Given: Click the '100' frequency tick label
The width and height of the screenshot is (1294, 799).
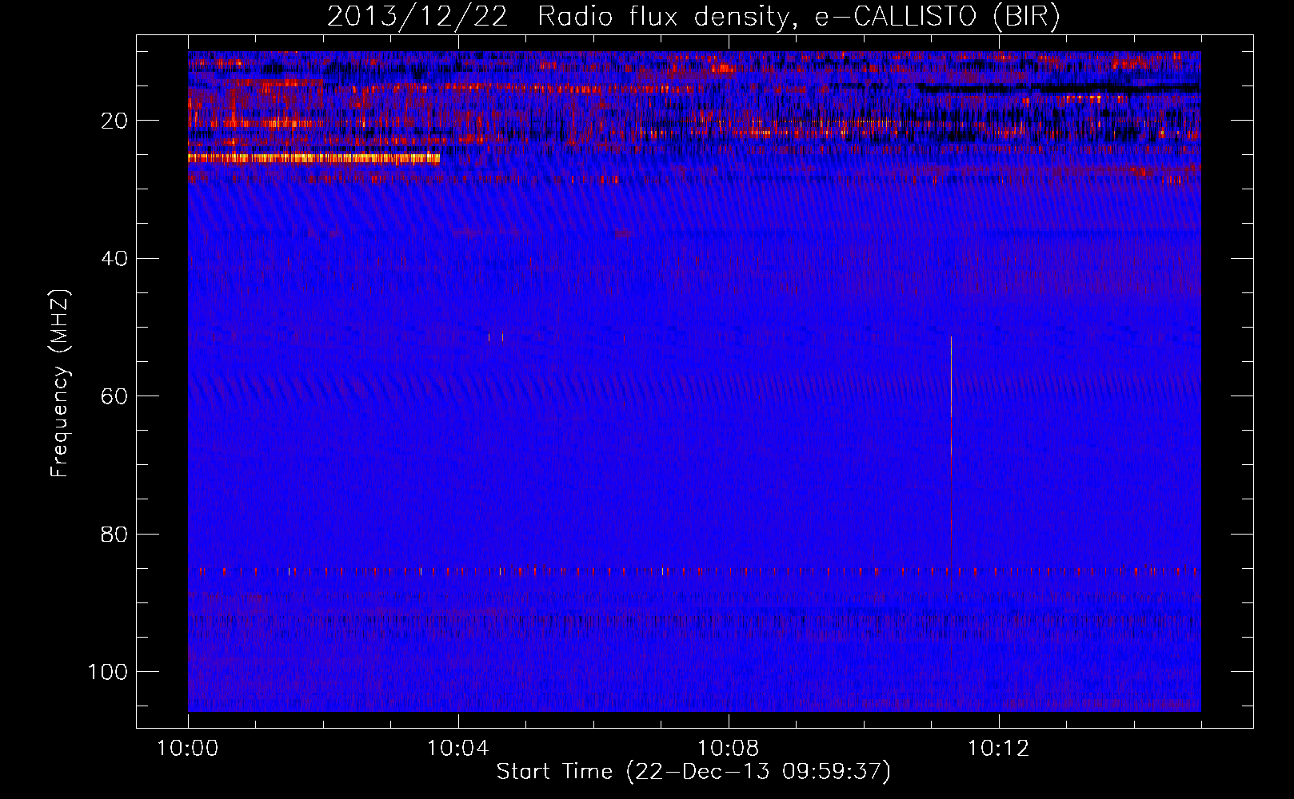Looking at the screenshot, I should (108, 672).
